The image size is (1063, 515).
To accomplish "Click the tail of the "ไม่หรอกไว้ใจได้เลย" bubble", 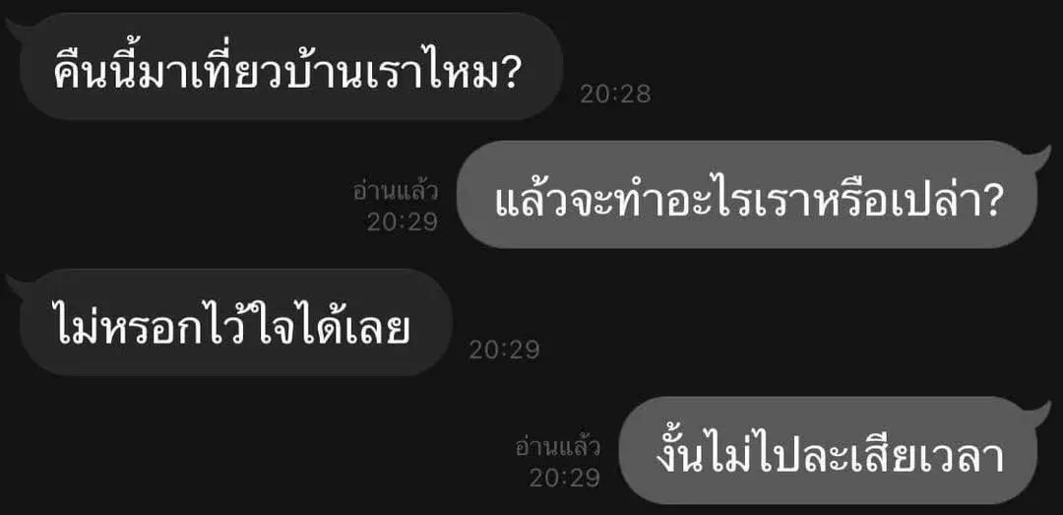I will click(19, 285).
